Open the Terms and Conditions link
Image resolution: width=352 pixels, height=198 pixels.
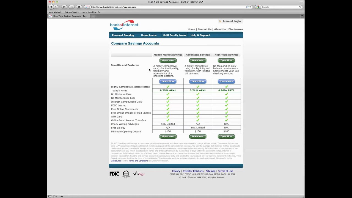click(x=138, y=161)
